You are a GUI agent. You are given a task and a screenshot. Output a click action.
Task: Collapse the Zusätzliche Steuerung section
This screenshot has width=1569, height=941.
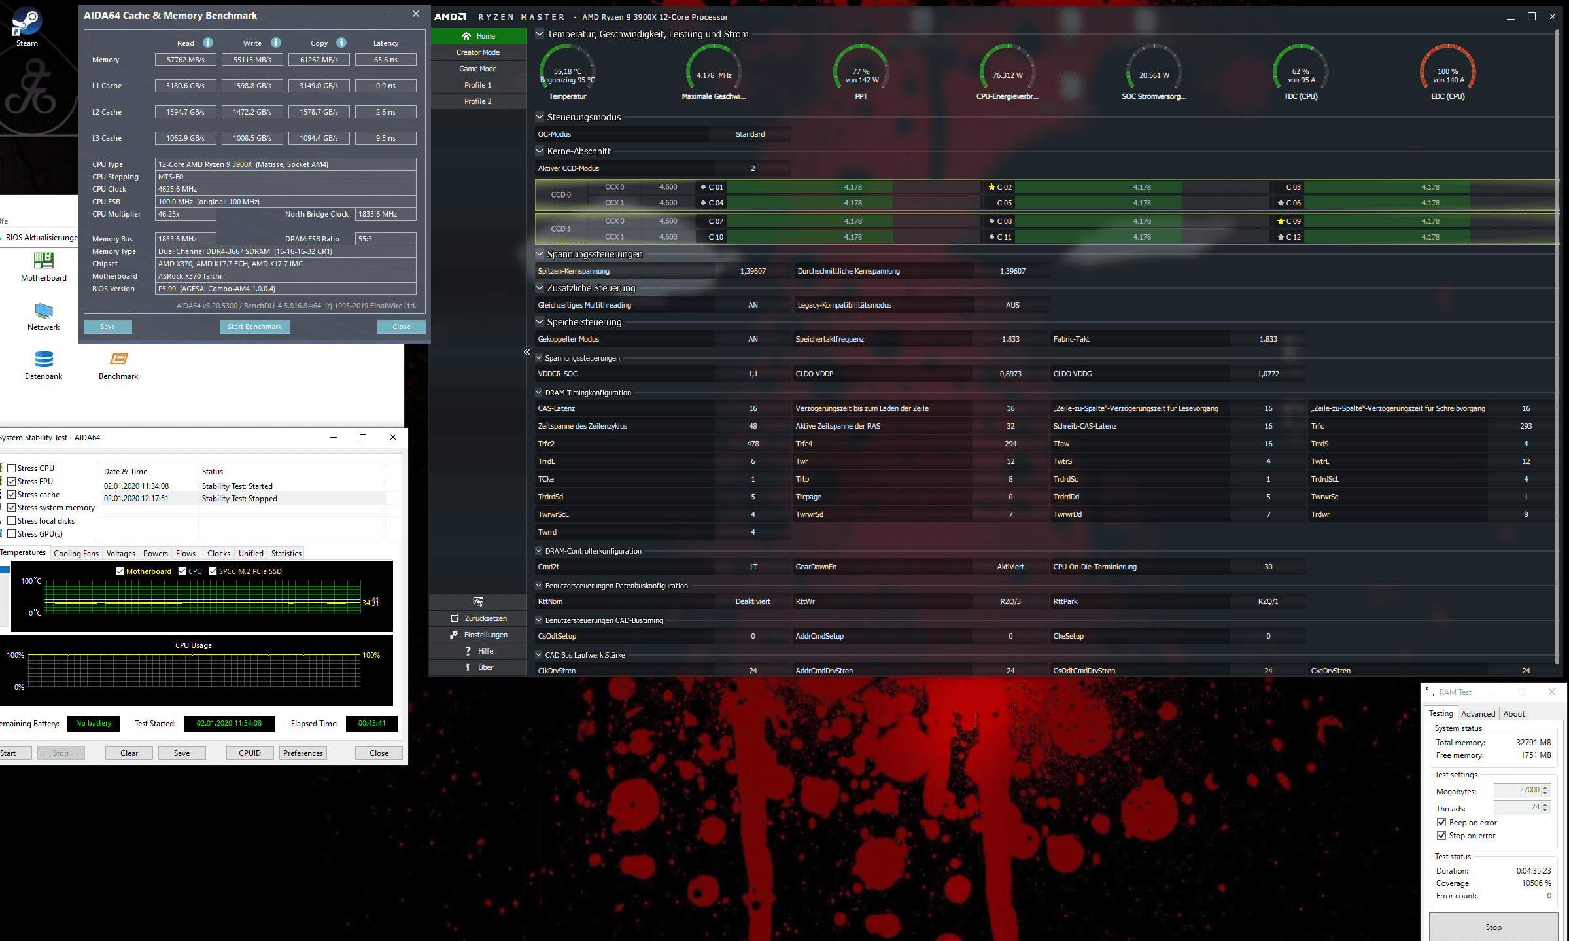coord(540,288)
